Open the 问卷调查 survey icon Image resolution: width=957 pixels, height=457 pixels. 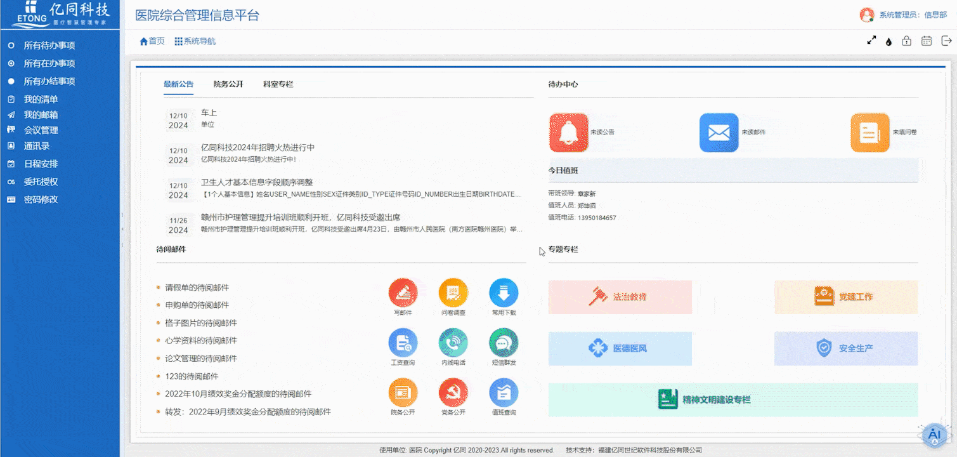click(x=453, y=293)
